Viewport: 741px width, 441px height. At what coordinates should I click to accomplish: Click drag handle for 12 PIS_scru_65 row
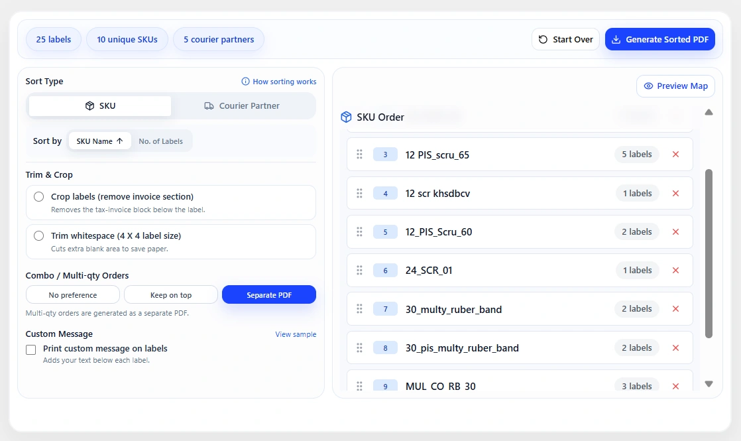click(x=360, y=155)
